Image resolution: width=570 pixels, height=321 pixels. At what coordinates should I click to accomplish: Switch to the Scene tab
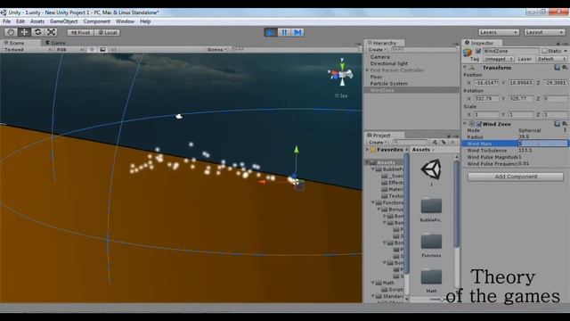tap(17, 43)
